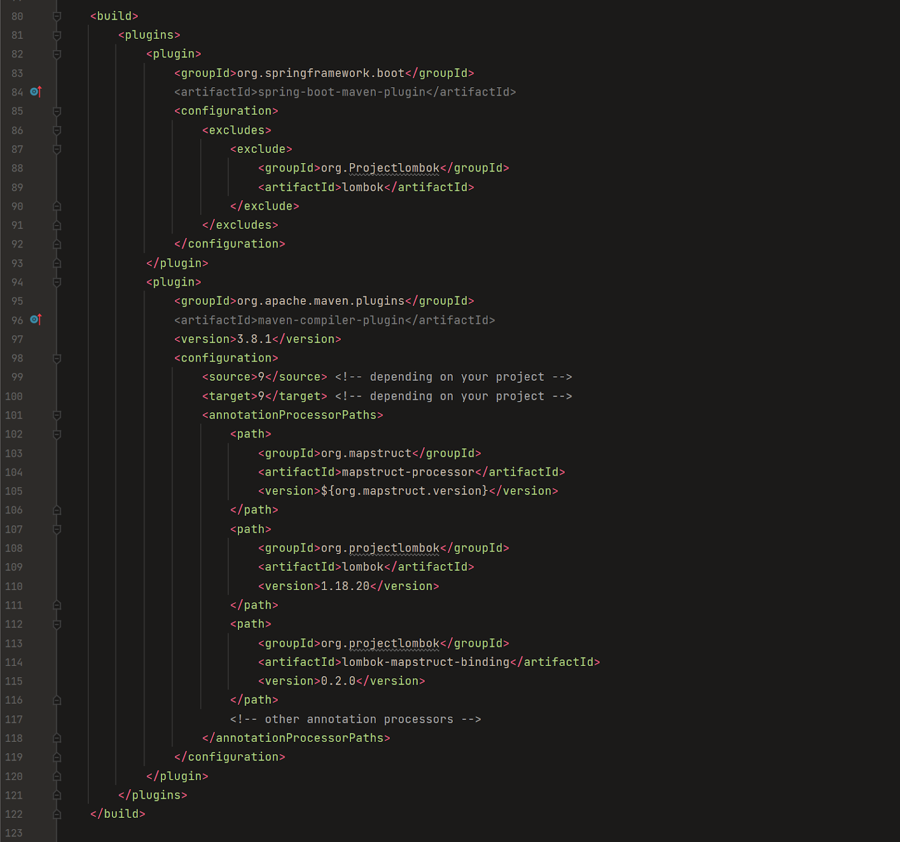Viewport: 900px width, 842px height.
Task: Click the closing configuration tag on line 119
Action: [229, 757]
